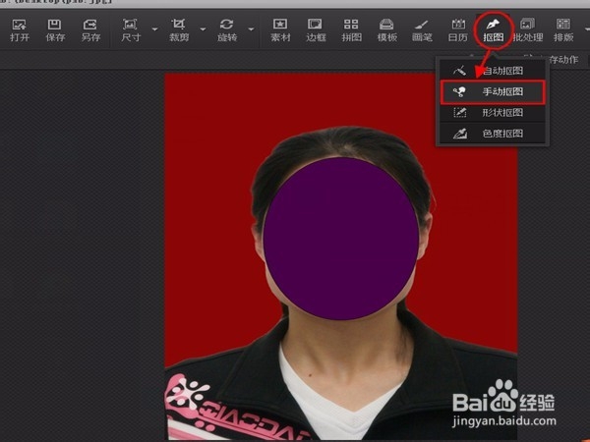
Task: Open the 批处理 batch processing tool
Action: [x=528, y=30]
